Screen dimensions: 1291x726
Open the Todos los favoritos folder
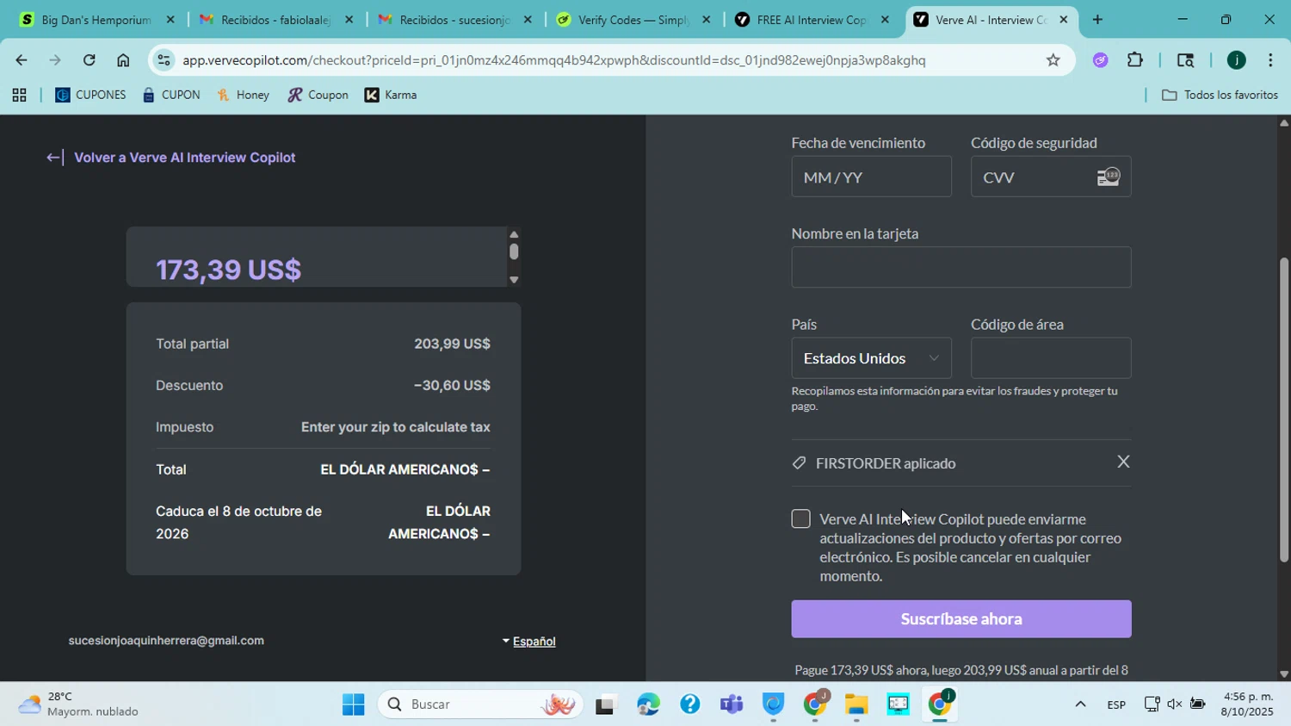click(x=1220, y=96)
